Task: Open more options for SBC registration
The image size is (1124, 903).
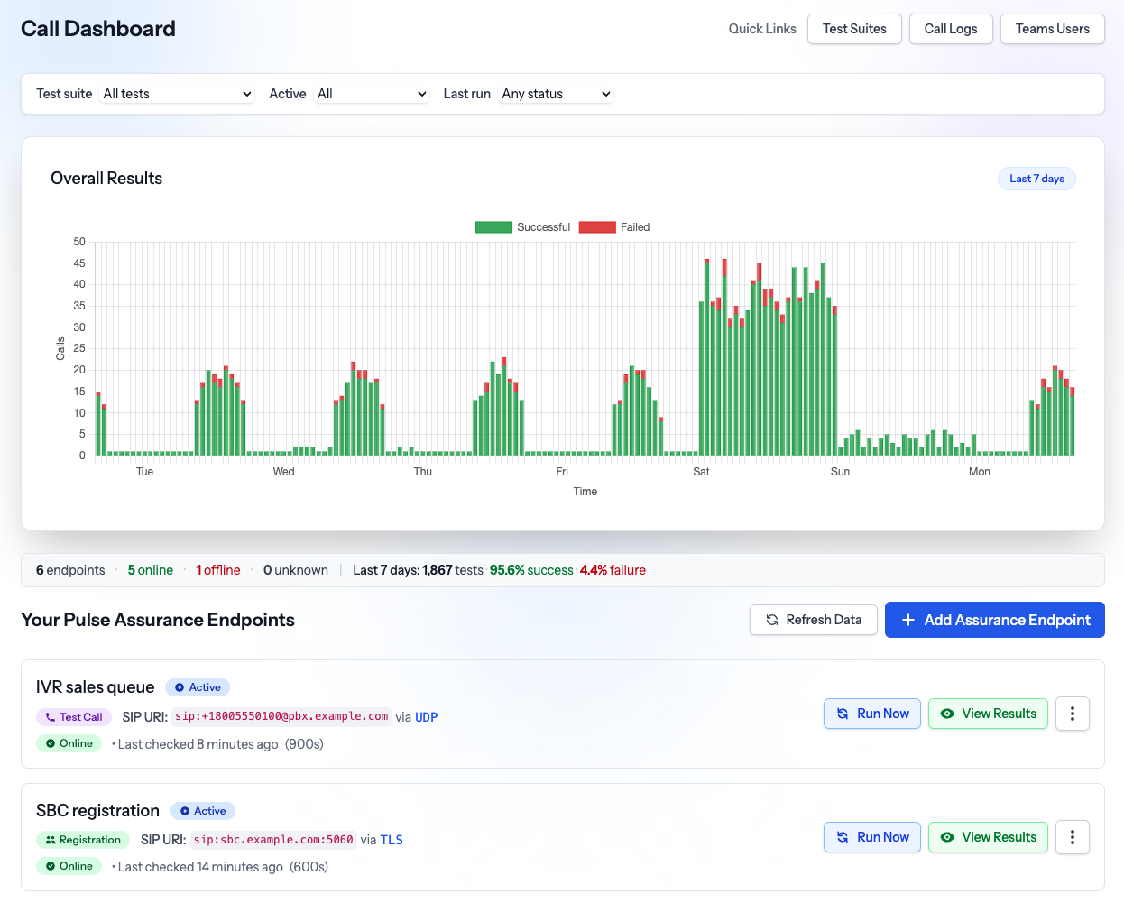Action: coord(1073,837)
